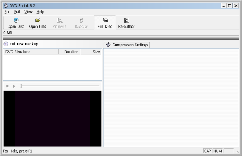
Task: Select Full Disc mode
Action: point(105,23)
